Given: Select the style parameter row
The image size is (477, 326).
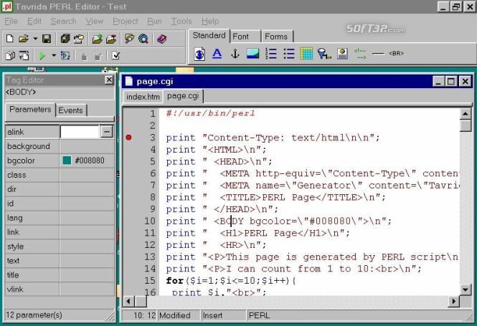Looking at the screenshot, I should pyautogui.click(x=60, y=246).
